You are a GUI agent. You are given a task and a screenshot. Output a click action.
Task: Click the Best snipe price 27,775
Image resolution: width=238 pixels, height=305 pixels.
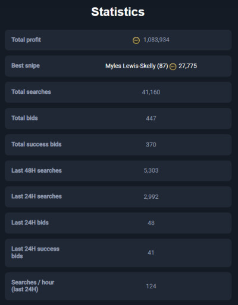tap(187, 66)
